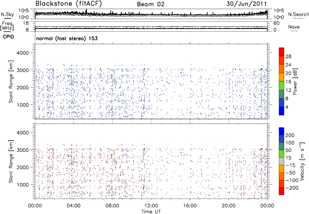
Task: Click the '1000' tick on velocity panel axis
Action: (23, 185)
